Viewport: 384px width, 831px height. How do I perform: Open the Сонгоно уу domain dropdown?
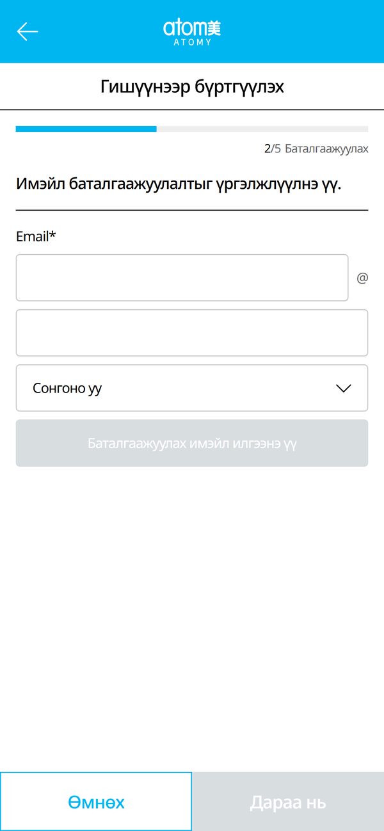192,388
